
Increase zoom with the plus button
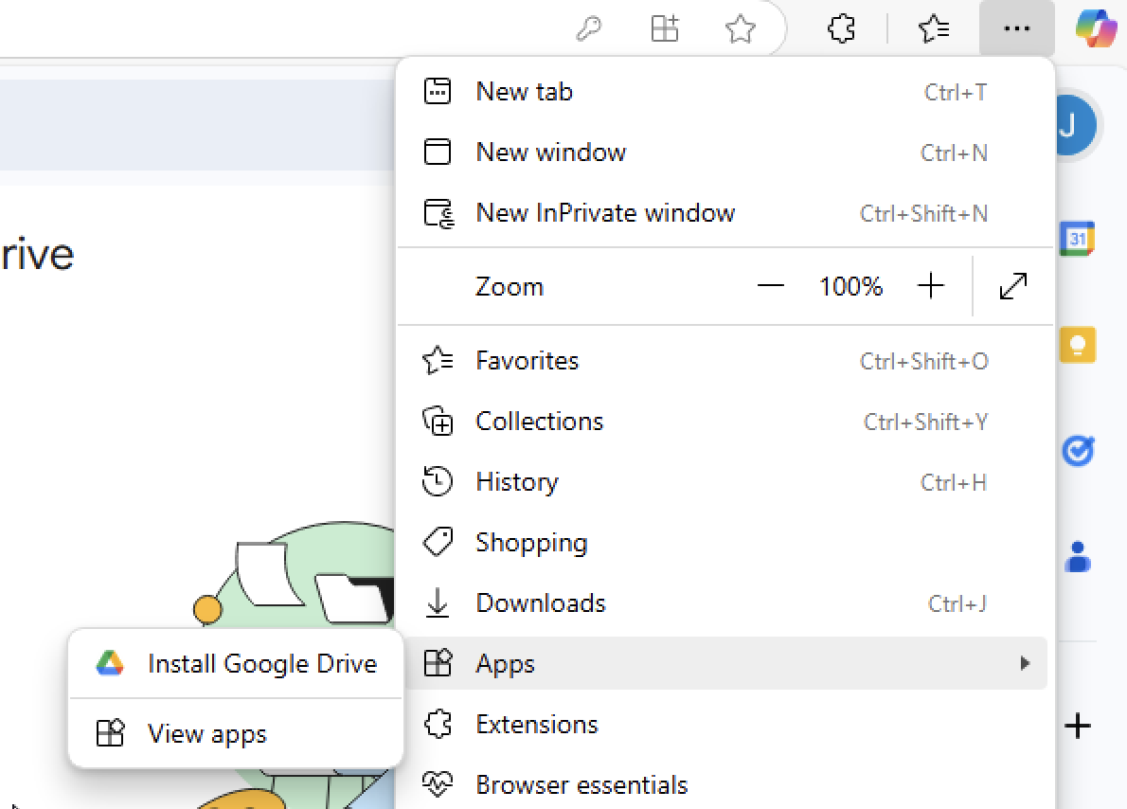click(x=931, y=286)
